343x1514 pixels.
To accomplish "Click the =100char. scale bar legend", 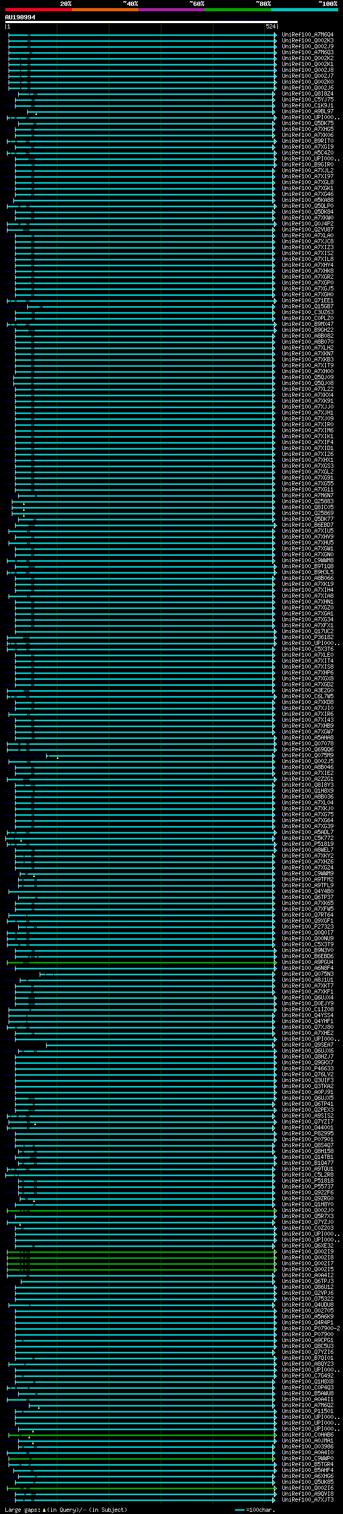I will click(x=255, y=1509).
